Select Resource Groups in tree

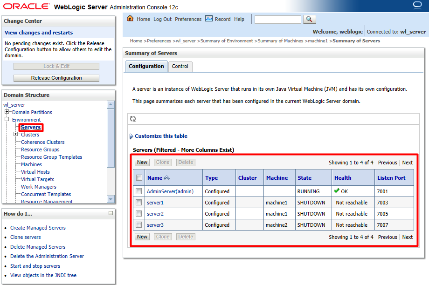[40, 149]
